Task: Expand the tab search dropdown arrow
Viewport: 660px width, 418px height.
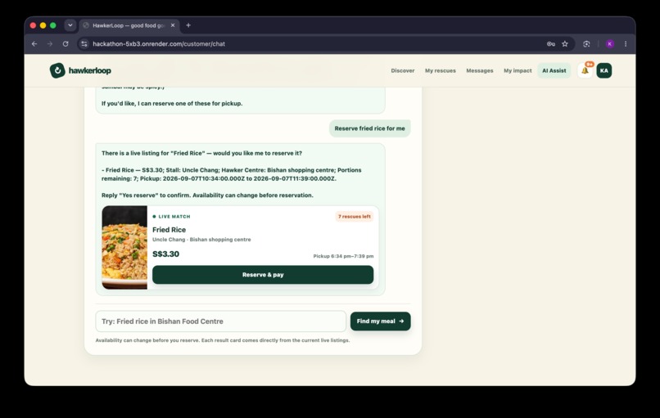Action: [x=70, y=25]
